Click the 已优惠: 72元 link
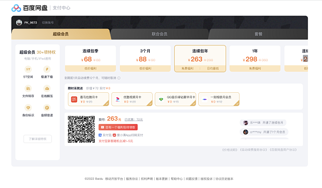 (134, 120)
